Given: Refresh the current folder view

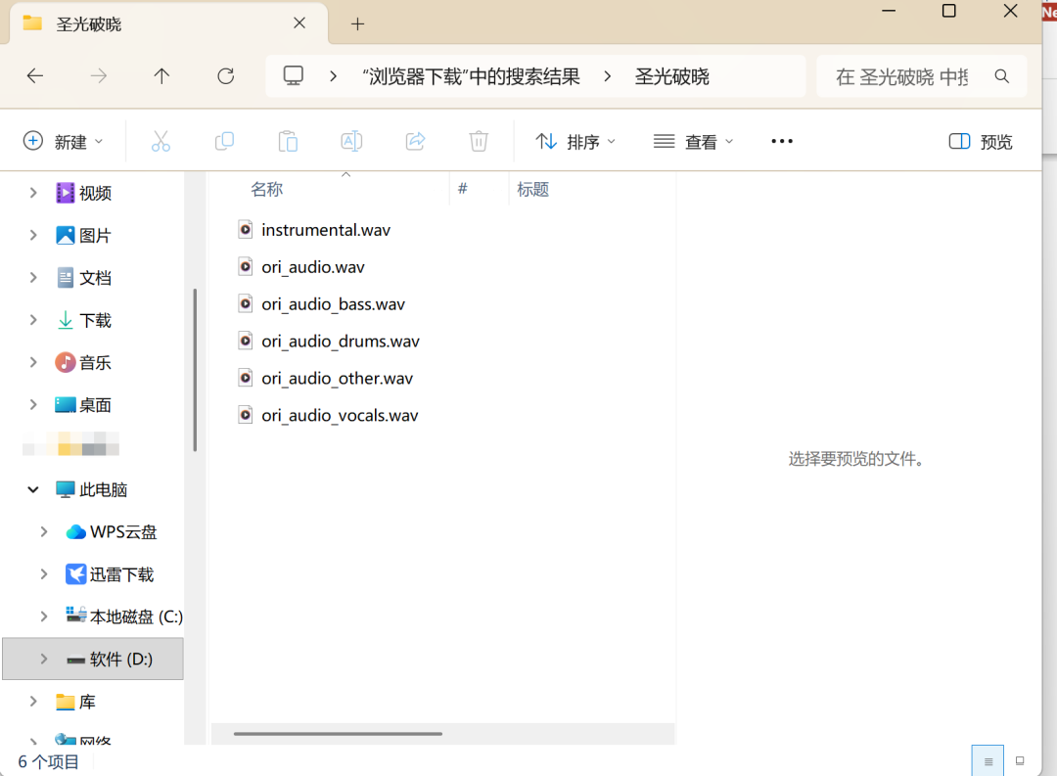Looking at the screenshot, I should (226, 76).
